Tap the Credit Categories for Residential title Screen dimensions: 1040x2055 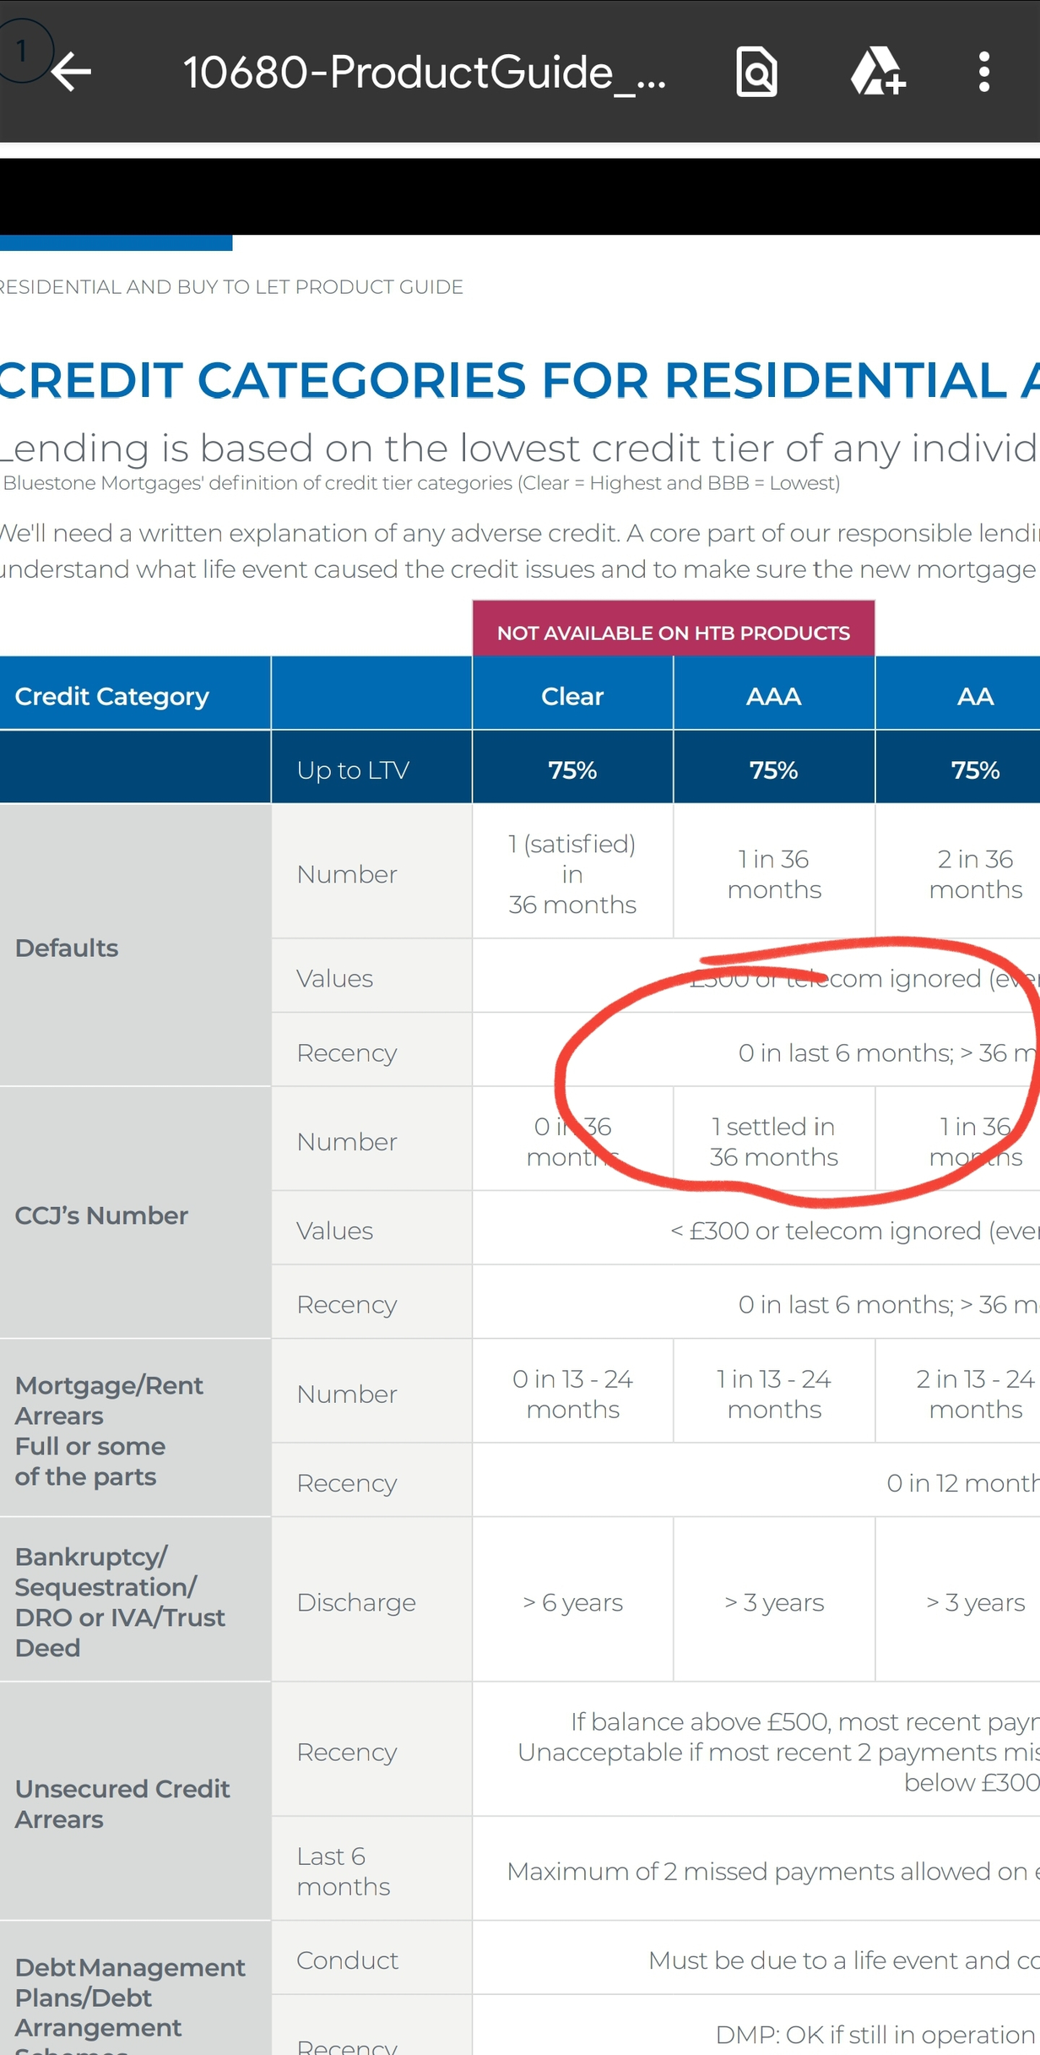coord(520,379)
